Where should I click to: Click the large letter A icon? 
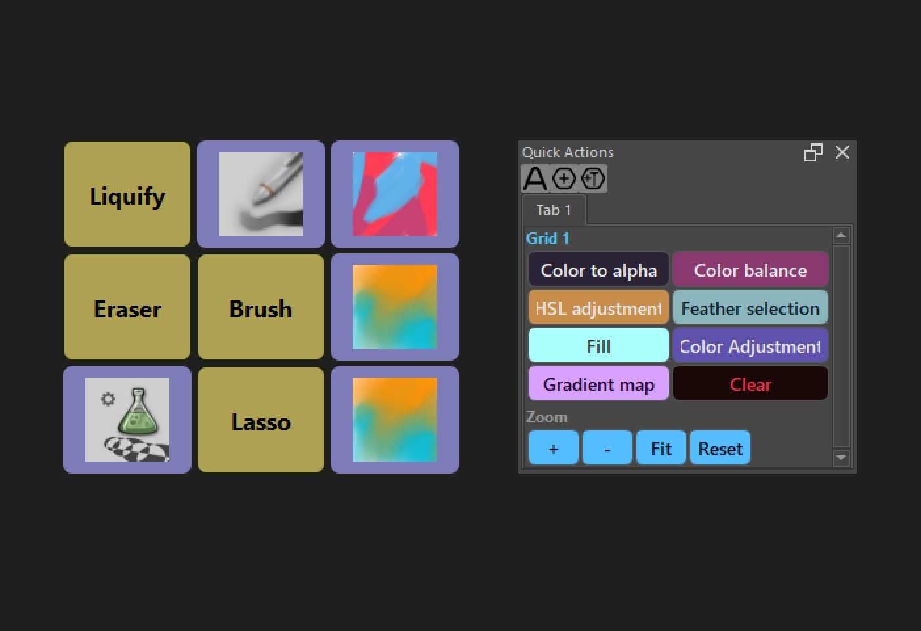[535, 178]
